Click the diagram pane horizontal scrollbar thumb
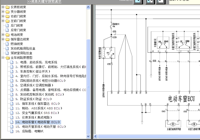Image resolution: width=200 pixels, height=140 pixels. point(149,136)
